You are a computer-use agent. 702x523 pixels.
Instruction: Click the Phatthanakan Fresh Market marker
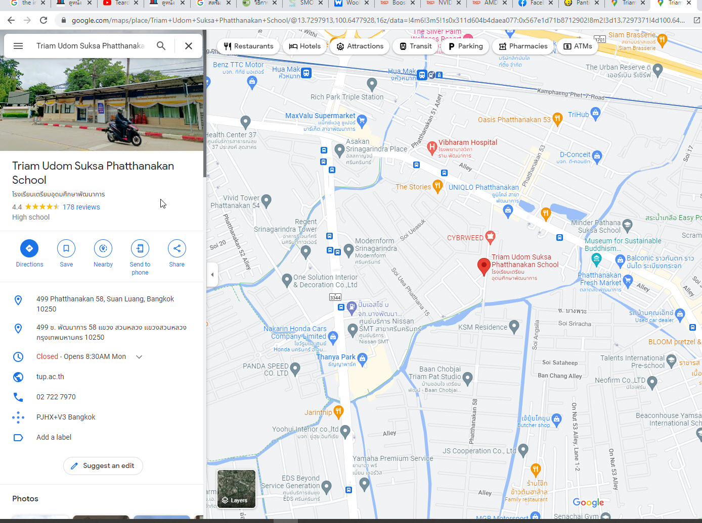628,280
